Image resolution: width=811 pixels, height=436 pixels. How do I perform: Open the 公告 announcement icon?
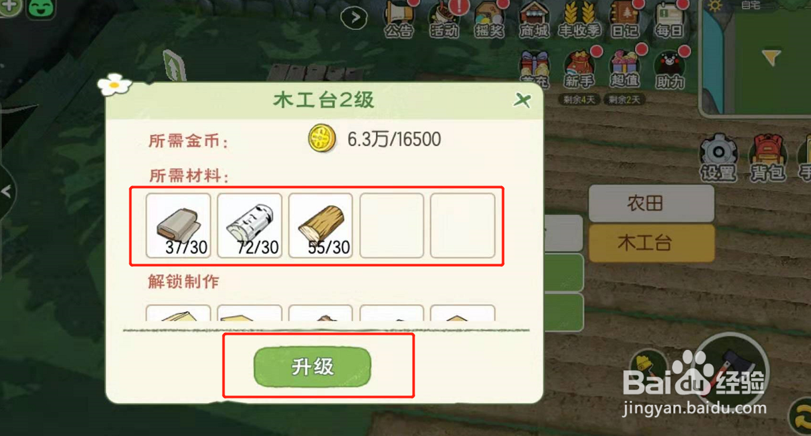(399, 19)
